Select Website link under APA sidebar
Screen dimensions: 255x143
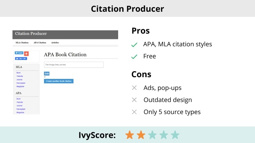coord(19,102)
